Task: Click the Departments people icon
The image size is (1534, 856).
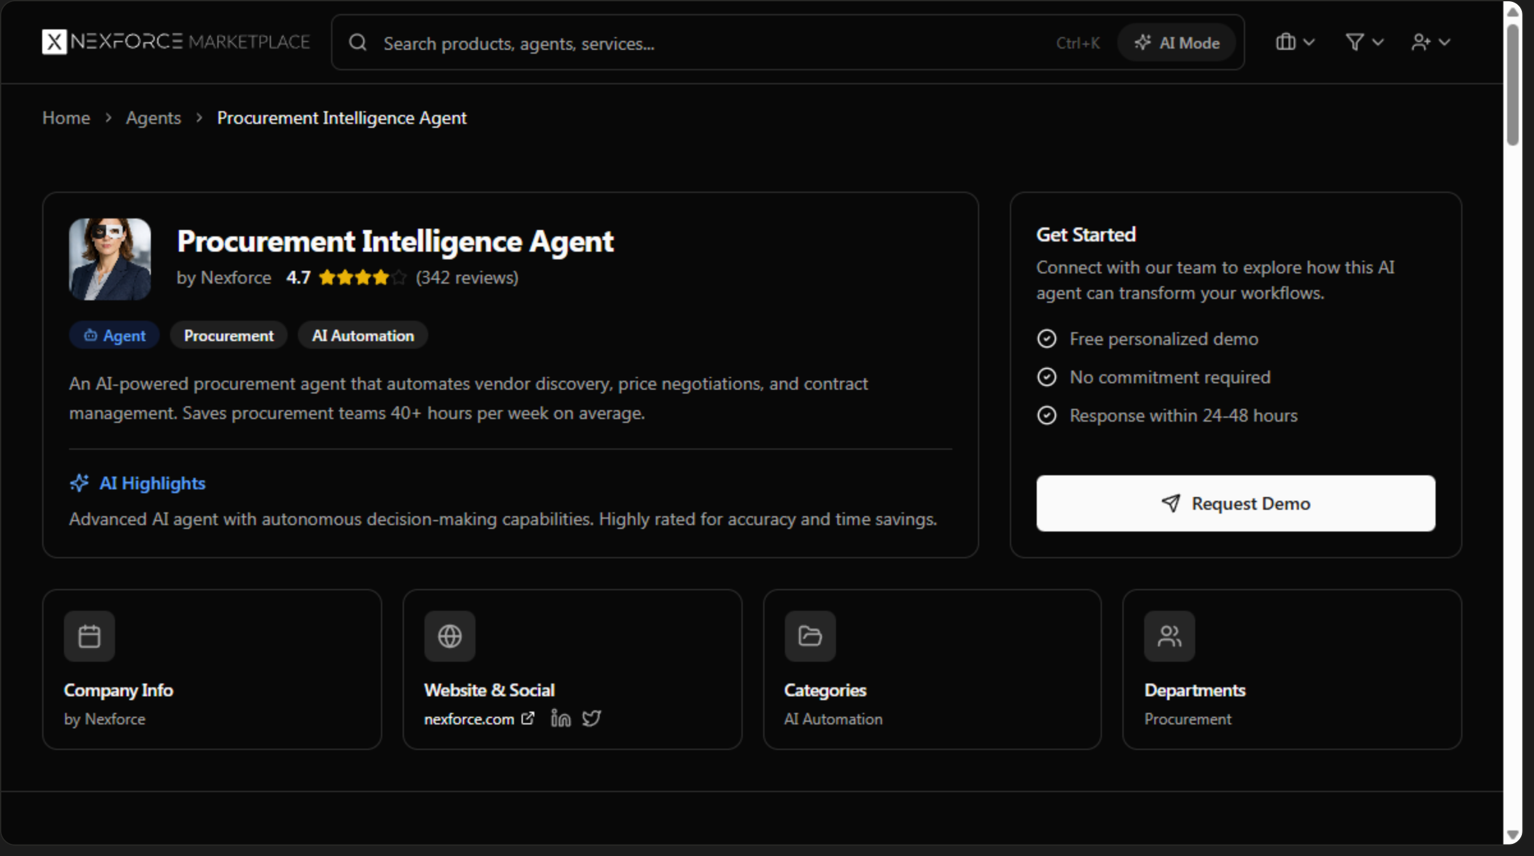Action: click(1169, 636)
